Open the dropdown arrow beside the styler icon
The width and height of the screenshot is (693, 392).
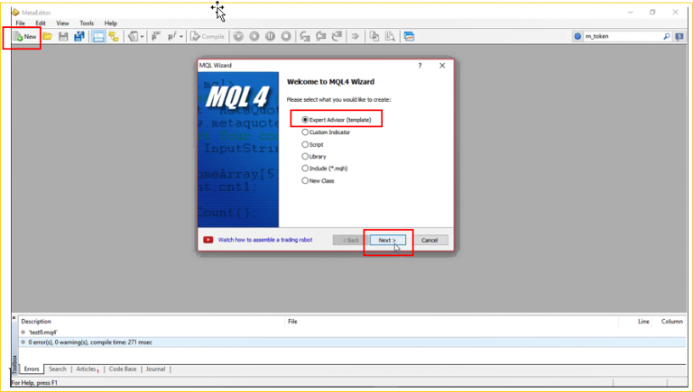click(x=142, y=37)
